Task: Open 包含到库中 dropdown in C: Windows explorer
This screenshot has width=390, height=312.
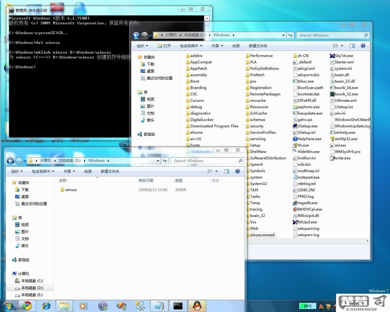Action: click(x=191, y=46)
